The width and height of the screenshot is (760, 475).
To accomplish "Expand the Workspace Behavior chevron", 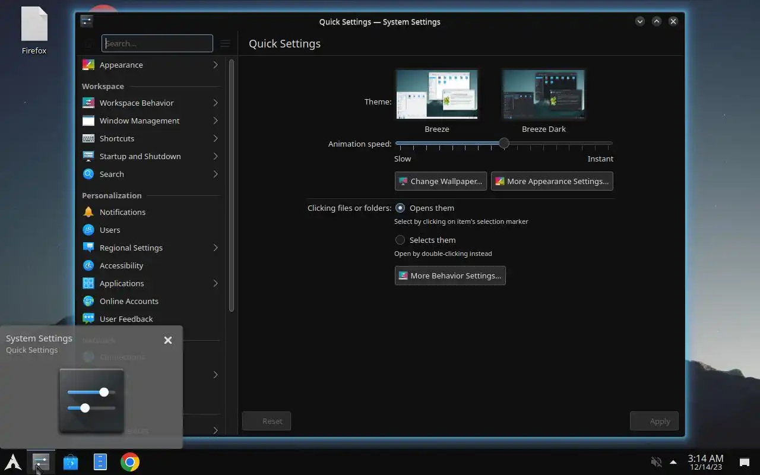I will pos(216,103).
